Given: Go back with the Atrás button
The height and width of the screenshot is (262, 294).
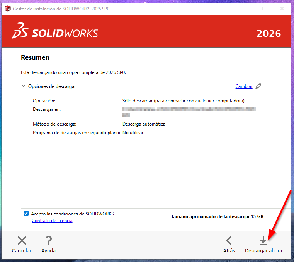Looking at the screenshot, I should (229, 245).
